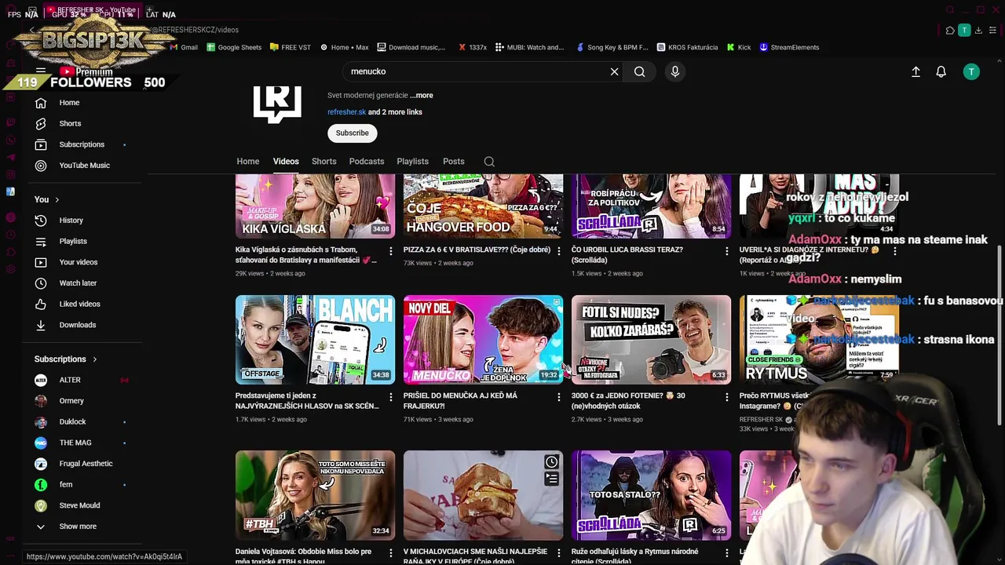Open Steve Mould subscription channel
Image resolution: width=1005 pixels, height=565 pixels.
[79, 506]
